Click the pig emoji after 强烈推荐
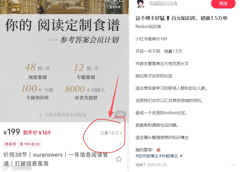The height and width of the screenshot is (172, 240). pyautogui.click(x=158, y=150)
